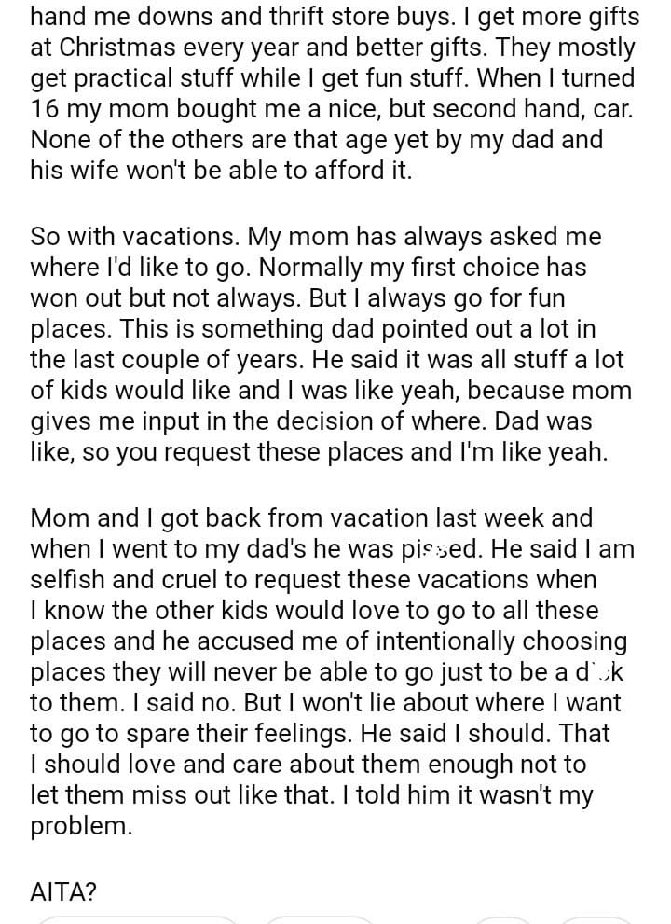This screenshot has width=671, height=924.
Task: Click the line 'his wife won't be able to afford it.'
Action: pyautogui.click(x=221, y=171)
